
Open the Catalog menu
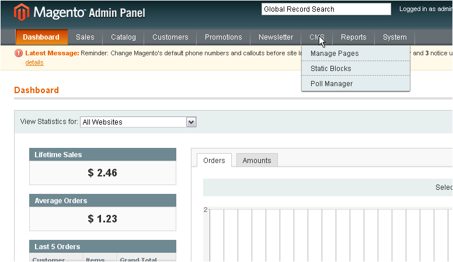[123, 37]
